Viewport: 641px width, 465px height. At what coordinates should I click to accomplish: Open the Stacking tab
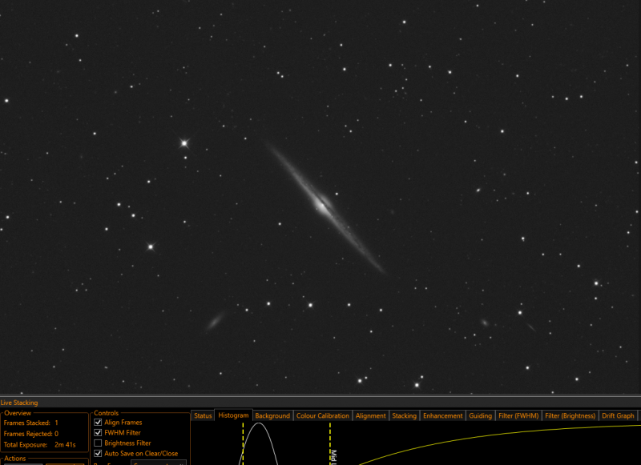point(404,415)
